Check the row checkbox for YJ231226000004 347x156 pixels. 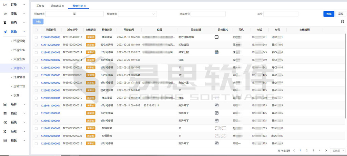click(x=36, y=45)
